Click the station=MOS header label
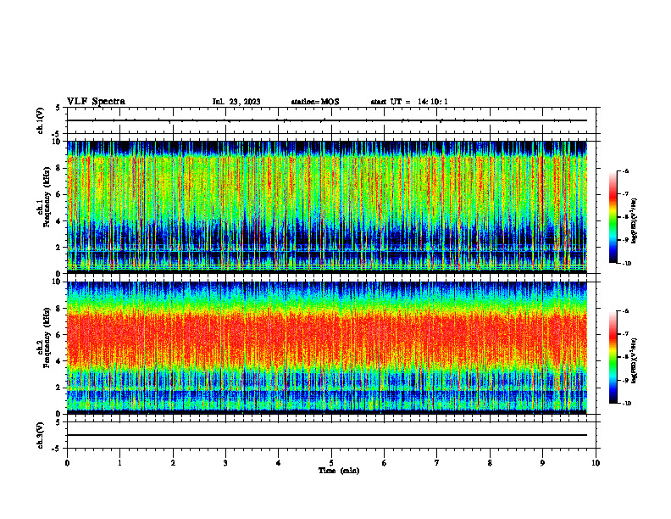 click(315, 102)
